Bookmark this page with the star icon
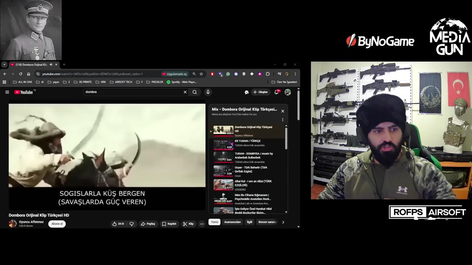Viewport: 472px width, 265px height. click(201, 74)
